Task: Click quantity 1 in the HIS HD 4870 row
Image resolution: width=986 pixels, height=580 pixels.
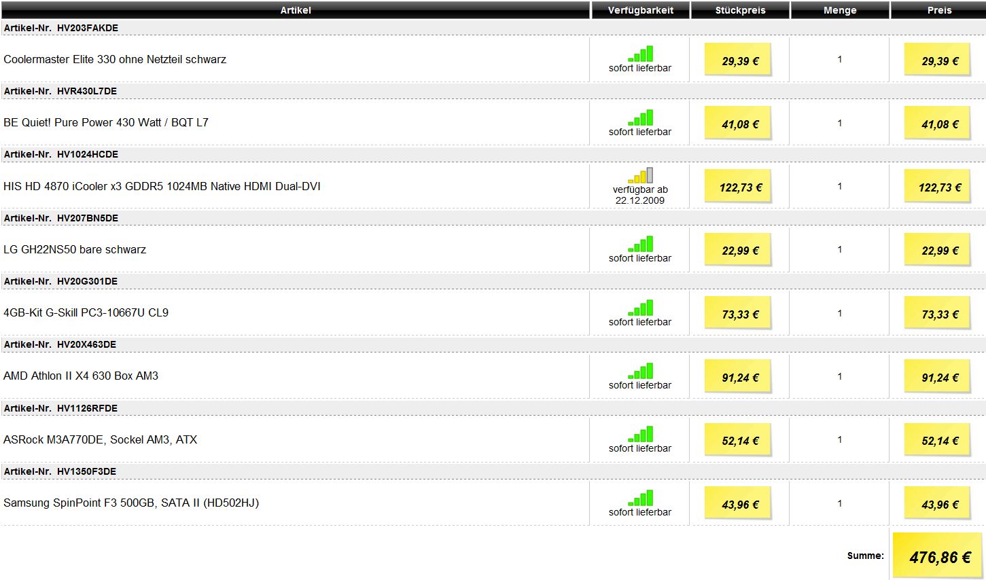Action: [840, 186]
